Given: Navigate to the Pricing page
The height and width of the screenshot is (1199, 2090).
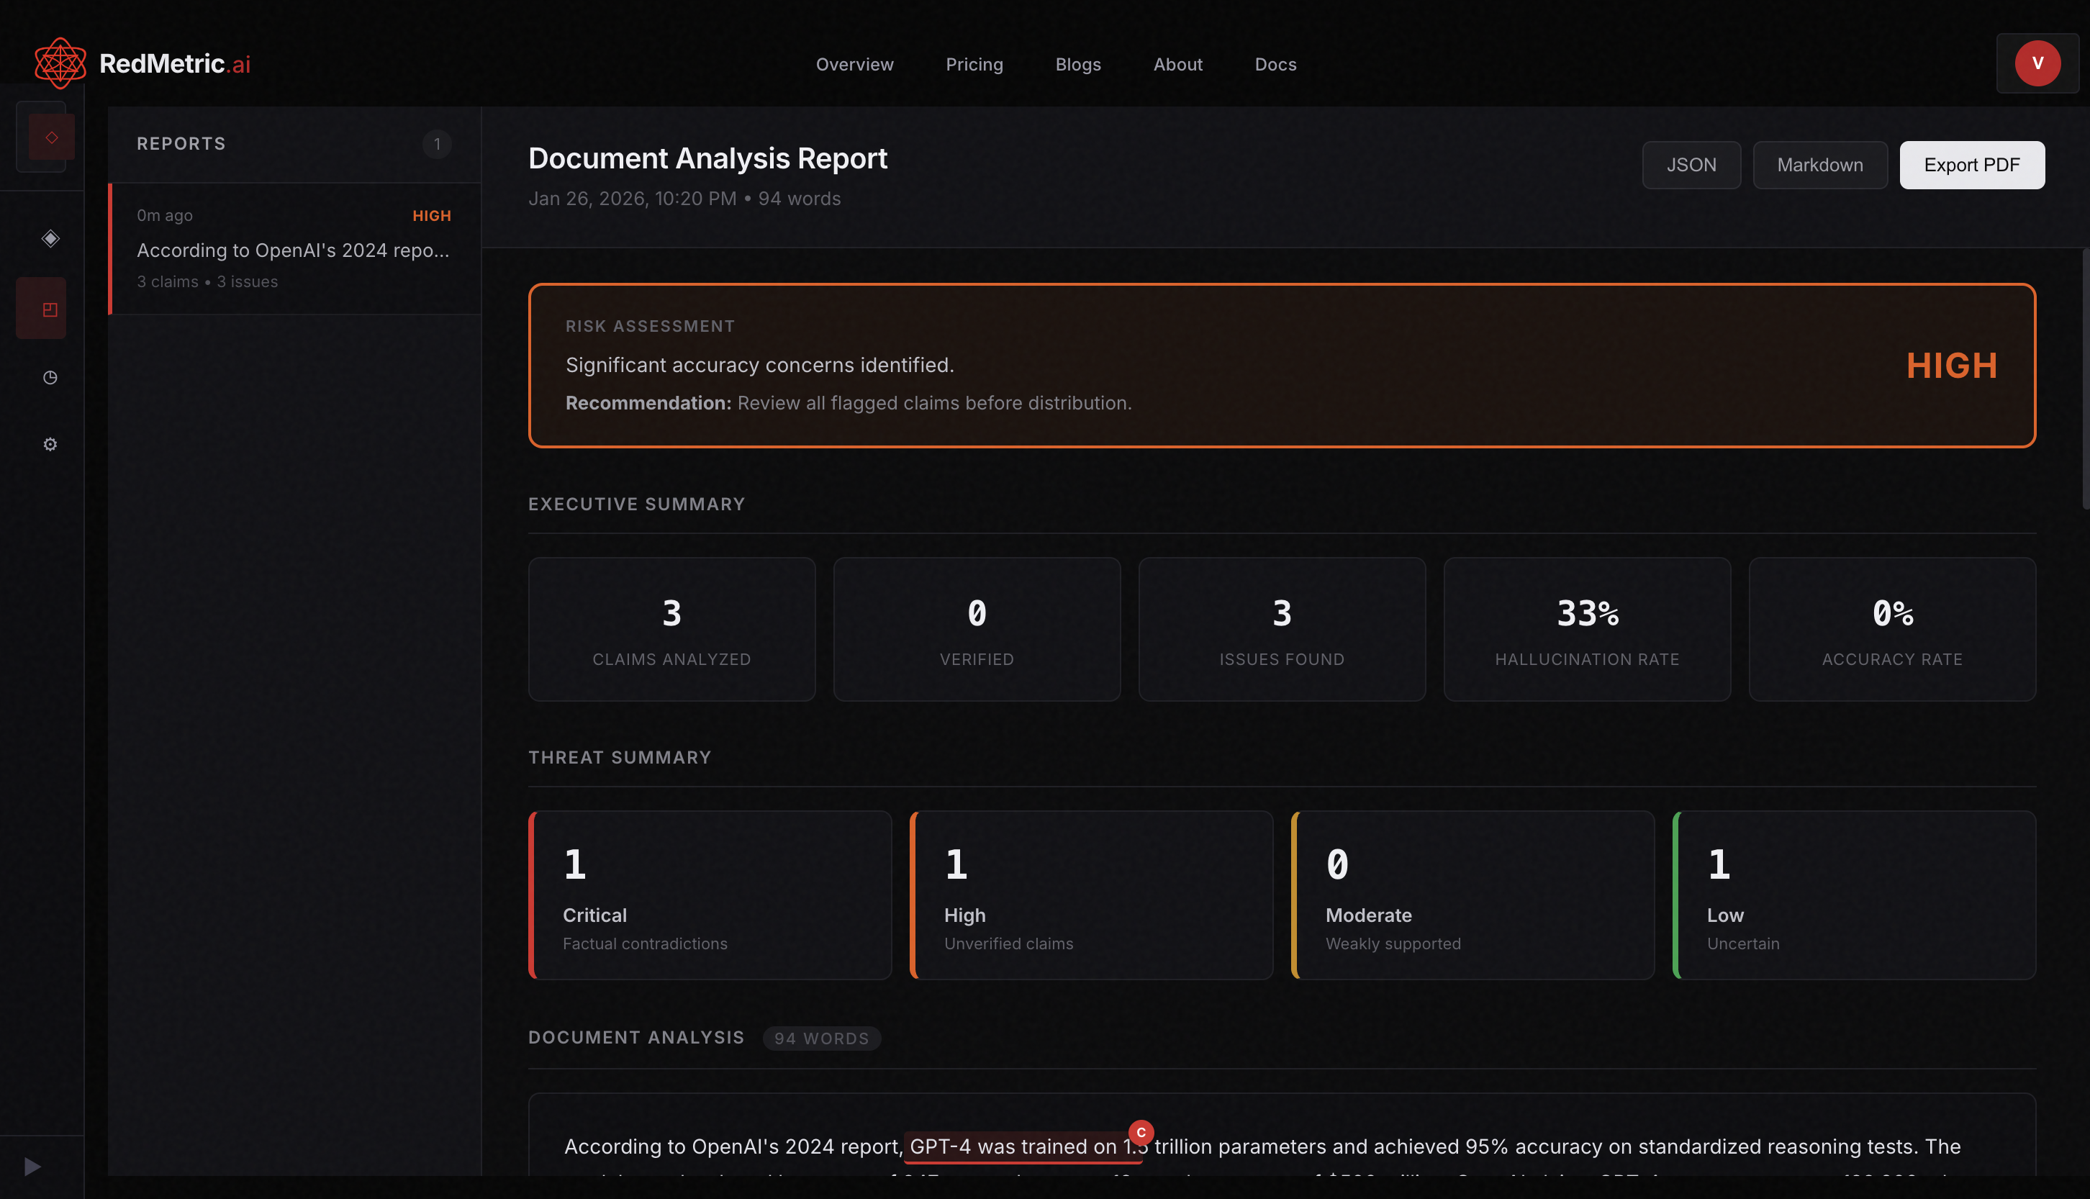Looking at the screenshot, I should [974, 64].
